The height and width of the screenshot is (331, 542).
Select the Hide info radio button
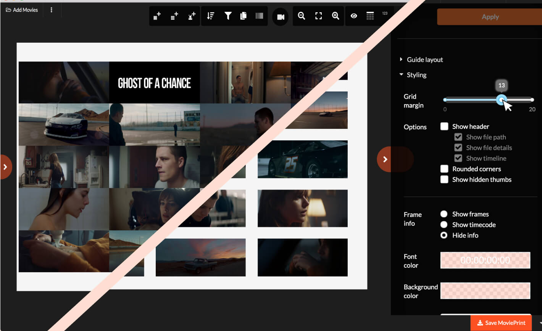click(x=444, y=235)
